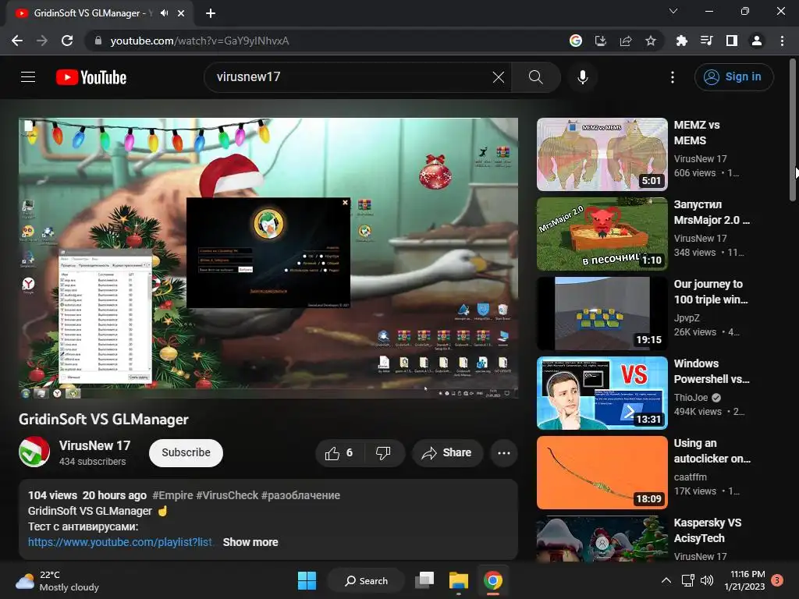The width and height of the screenshot is (799, 599).
Task: Click title 'Our journey to 100 triple win...'
Action: 711,292
